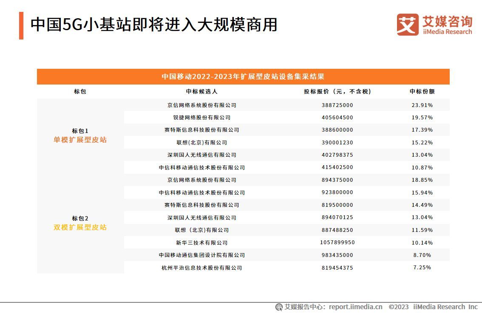Screen dimensions: 482x313
Task: Click share value 15.22%
Action: (x=422, y=143)
